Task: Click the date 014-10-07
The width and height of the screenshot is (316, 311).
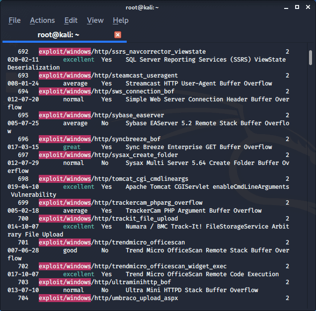Action: coord(23,227)
